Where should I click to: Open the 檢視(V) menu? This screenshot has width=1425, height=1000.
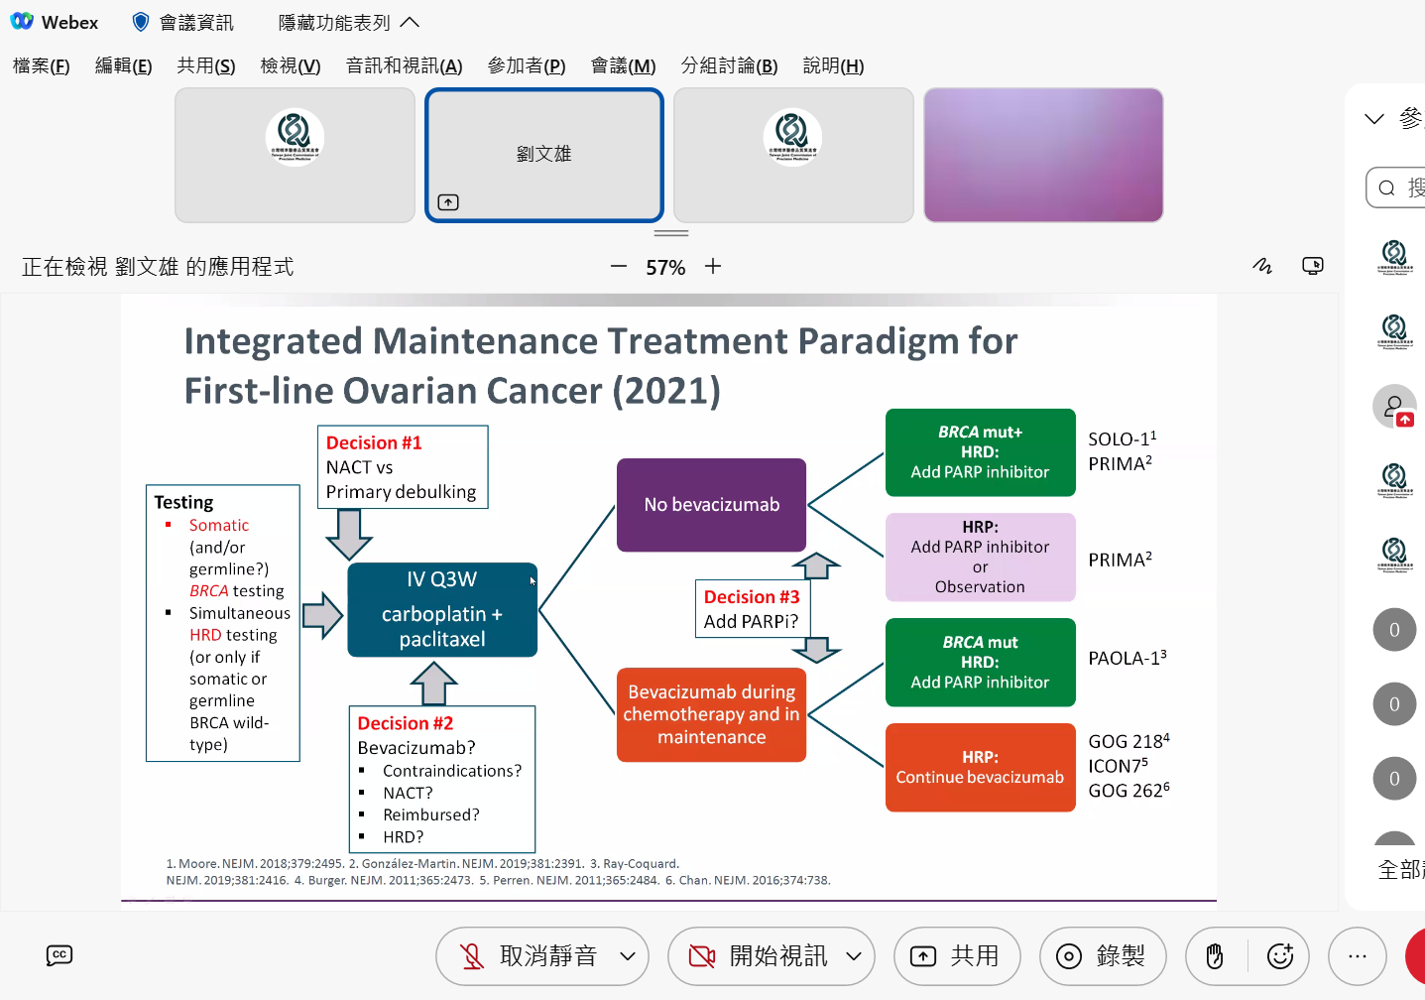tap(291, 65)
